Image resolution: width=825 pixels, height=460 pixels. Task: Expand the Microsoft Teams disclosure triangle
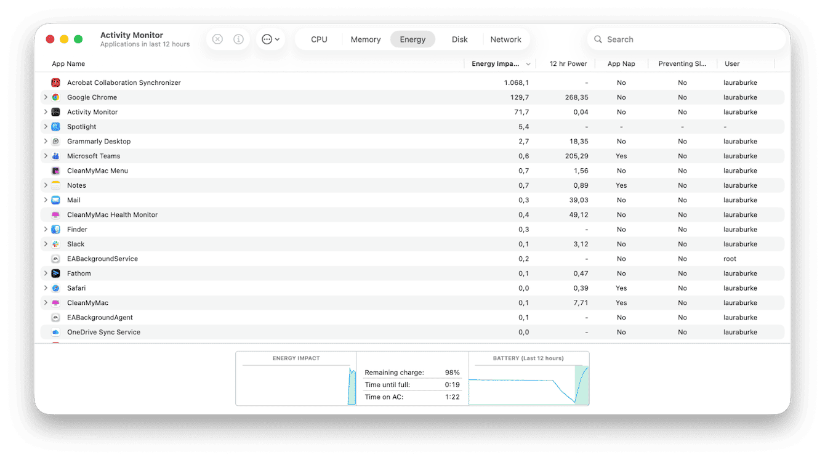pos(45,156)
